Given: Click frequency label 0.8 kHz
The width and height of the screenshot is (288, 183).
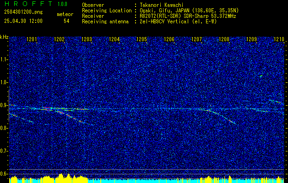Looking at the screenshot, I should coord(4,128).
